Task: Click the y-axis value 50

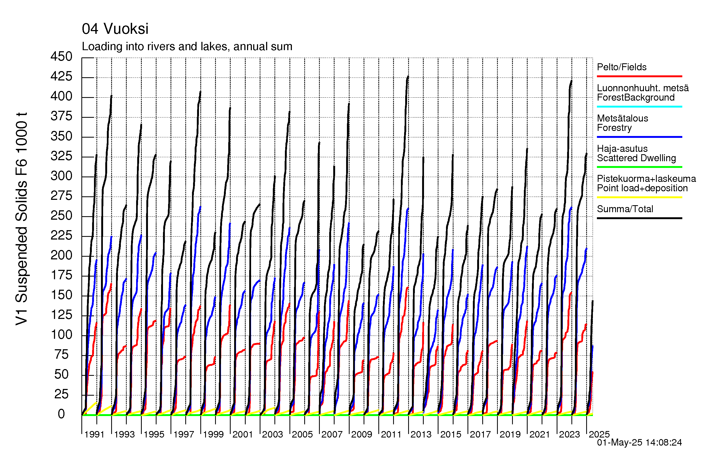Action: point(61,374)
